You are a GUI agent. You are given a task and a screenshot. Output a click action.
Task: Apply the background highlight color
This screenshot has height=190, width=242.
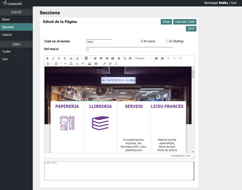click(86, 58)
